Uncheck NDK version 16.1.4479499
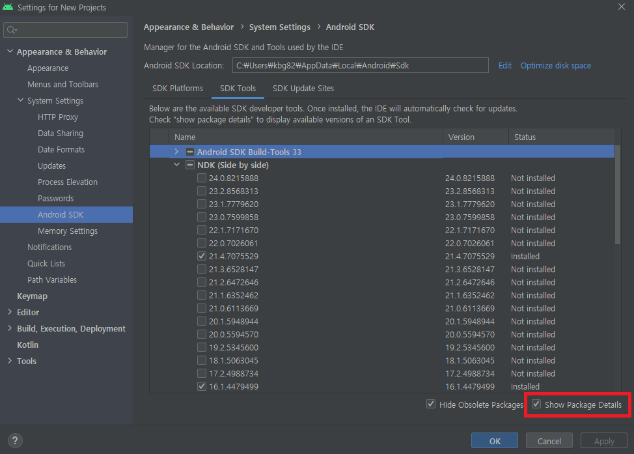This screenshot has width=634, height=454. 201,386
